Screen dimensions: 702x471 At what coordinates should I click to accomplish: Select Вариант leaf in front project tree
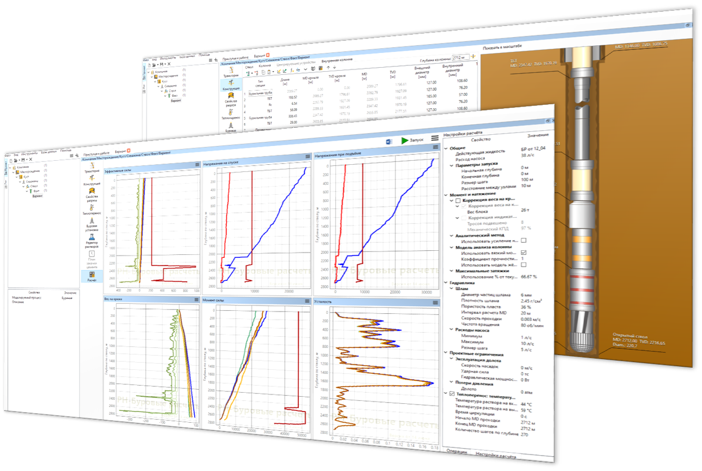(x=37, y=196)
